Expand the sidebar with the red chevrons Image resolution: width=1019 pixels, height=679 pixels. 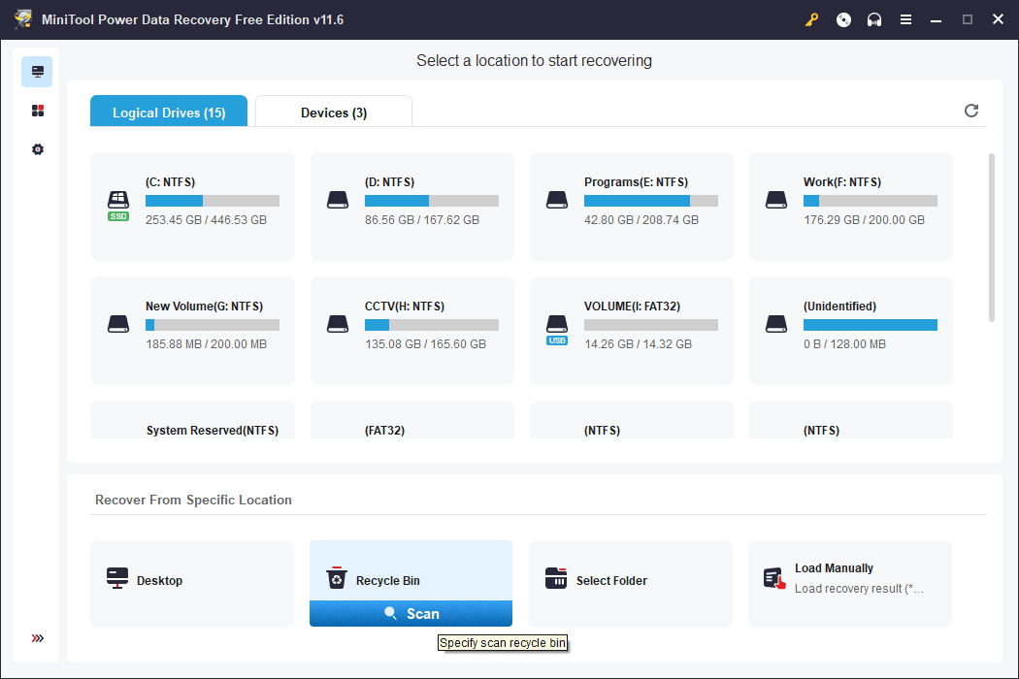(x=38, y=638)
